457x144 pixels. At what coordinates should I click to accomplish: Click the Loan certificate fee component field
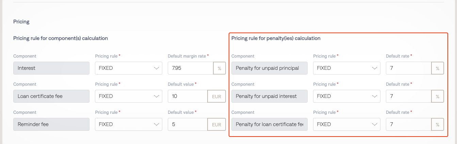pyautogui.click(x=51, y=96)
